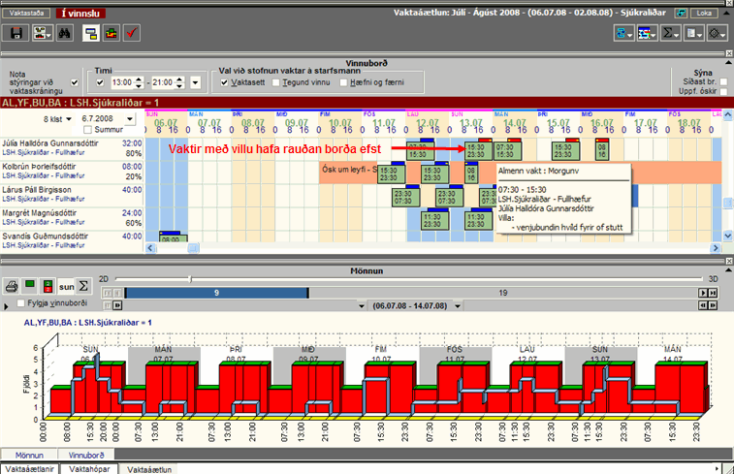Open the (06.07.08 - 14.07.08) range dropdown

(x=458, y=306)
